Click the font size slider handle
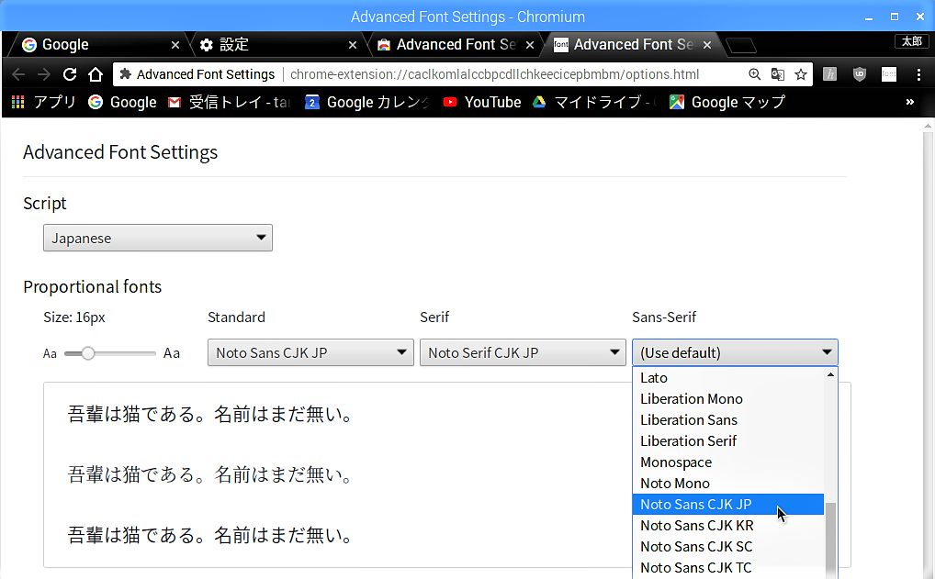 pos(88,353)
